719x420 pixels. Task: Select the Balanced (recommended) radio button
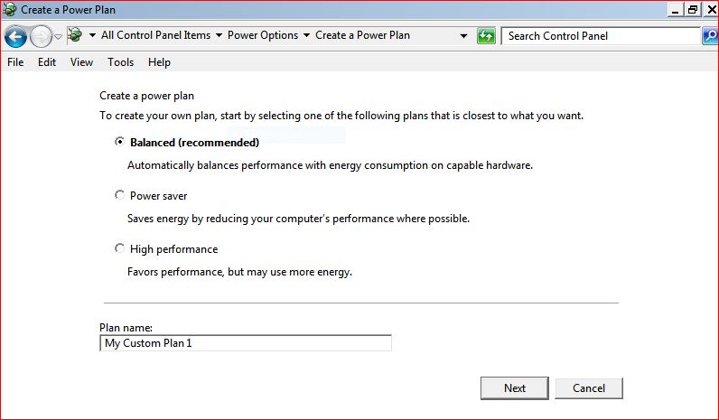[119, 142]
